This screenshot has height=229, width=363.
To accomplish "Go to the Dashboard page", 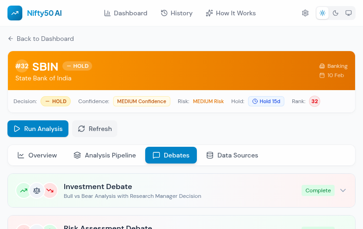I will (x=126, y=13).
